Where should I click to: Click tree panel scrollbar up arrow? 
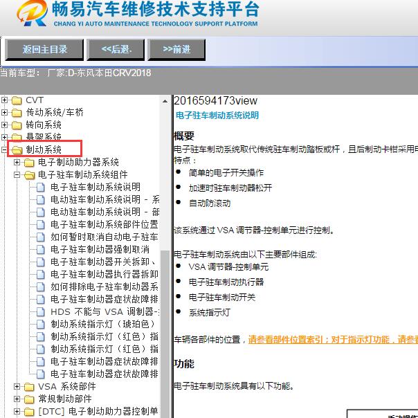[165, 101]
